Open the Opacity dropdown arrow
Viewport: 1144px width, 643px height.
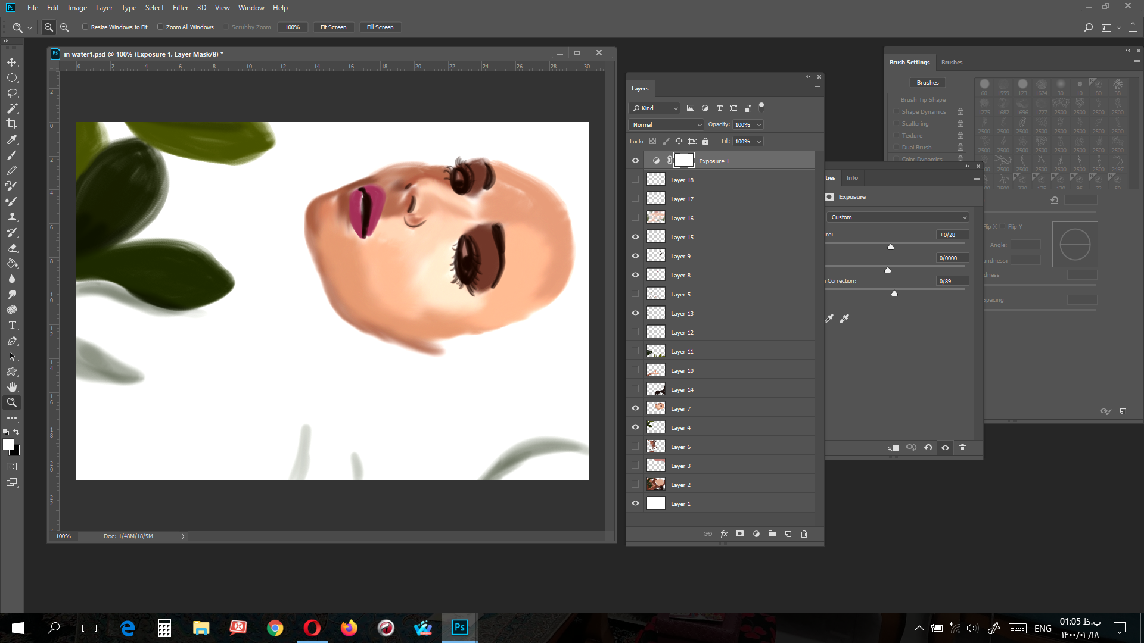pos(759,124)
